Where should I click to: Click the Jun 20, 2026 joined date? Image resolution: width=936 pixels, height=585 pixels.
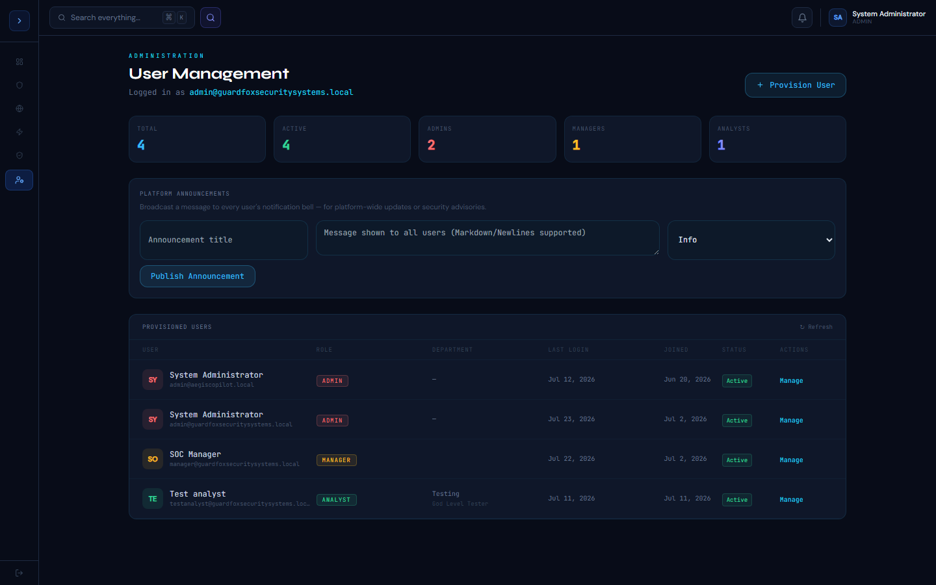tap(687, 380)
